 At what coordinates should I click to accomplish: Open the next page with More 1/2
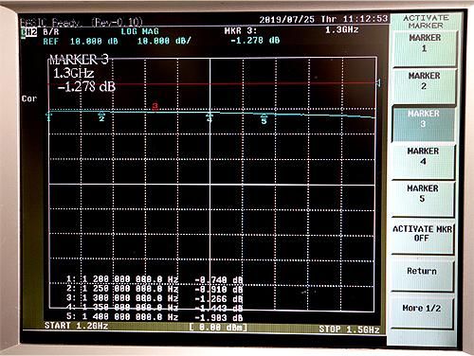click(422, 310)
